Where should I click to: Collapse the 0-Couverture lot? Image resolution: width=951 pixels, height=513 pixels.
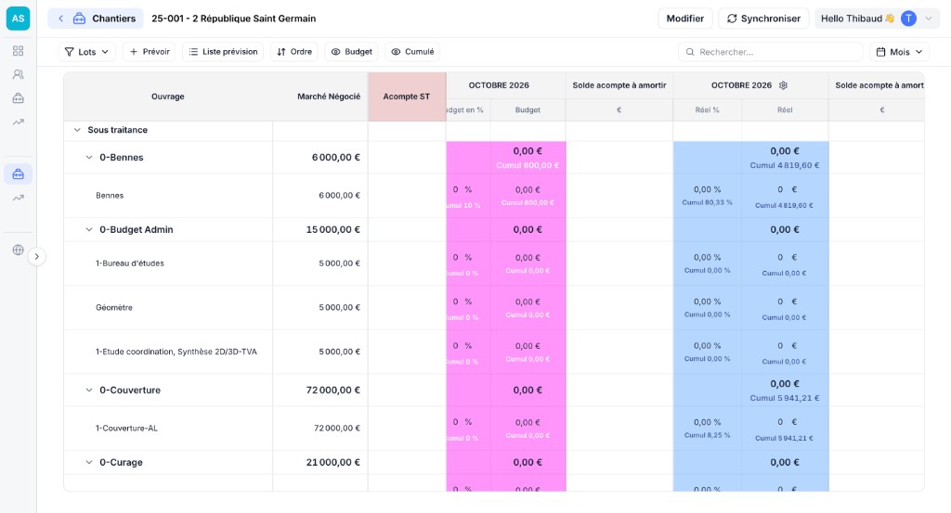pos(89,390)
